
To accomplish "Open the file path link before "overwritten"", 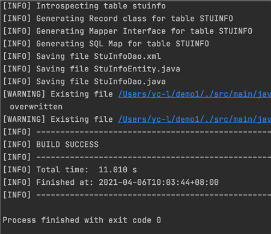I will point(195,94).
